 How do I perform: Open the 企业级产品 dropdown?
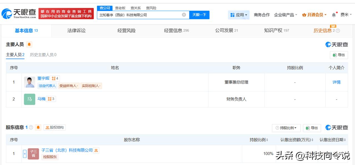(286, 15)
